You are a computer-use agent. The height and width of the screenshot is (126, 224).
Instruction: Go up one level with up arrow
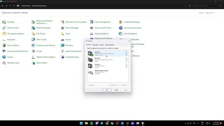tap(13, 6)
